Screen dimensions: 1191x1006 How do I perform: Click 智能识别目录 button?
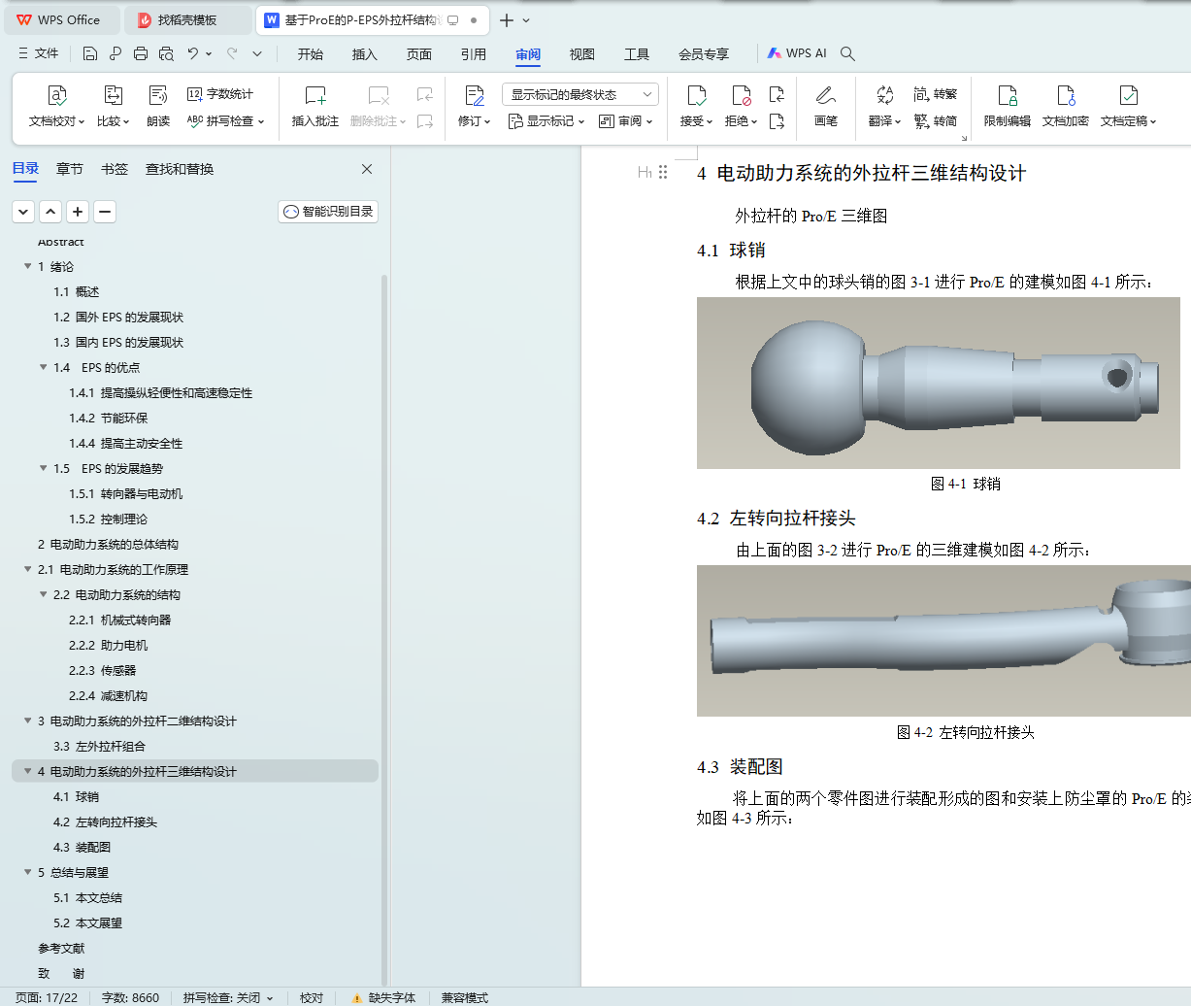(x=328, y=212)
